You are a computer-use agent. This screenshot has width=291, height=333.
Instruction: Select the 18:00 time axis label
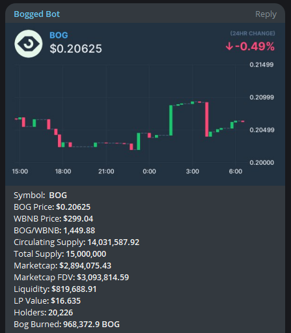coord(63,171)
